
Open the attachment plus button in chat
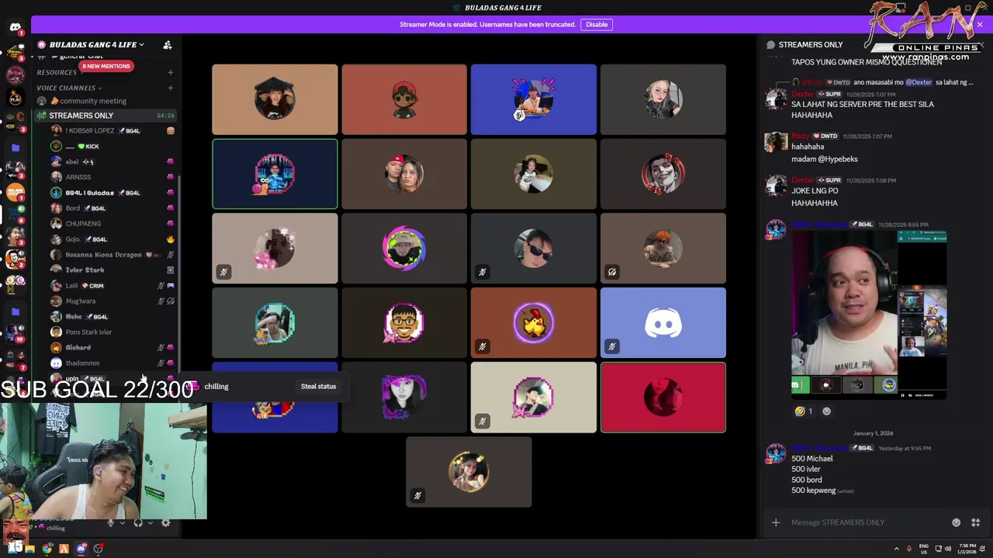[x=775, y=522]
